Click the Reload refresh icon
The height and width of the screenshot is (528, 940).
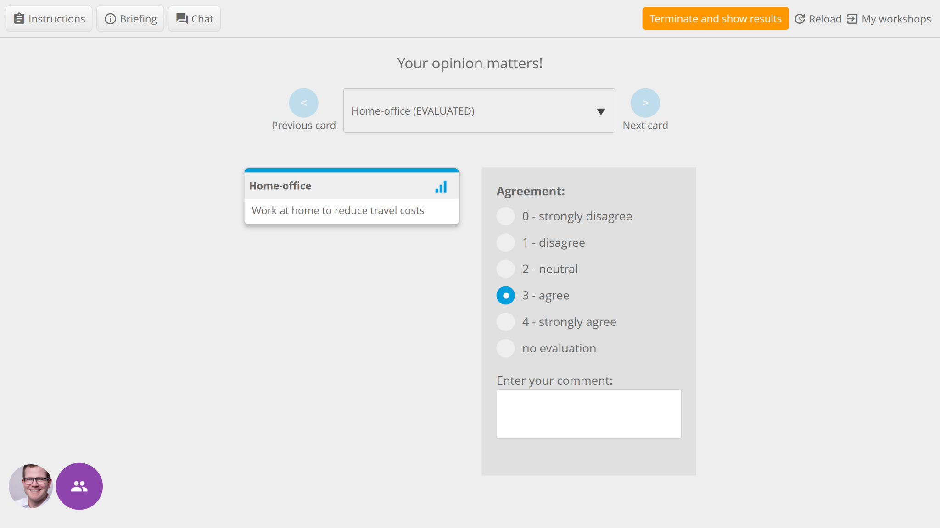coord(800,19)
